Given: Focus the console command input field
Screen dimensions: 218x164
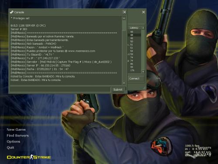Looking at the screenshot, I should tap(60, 90).
